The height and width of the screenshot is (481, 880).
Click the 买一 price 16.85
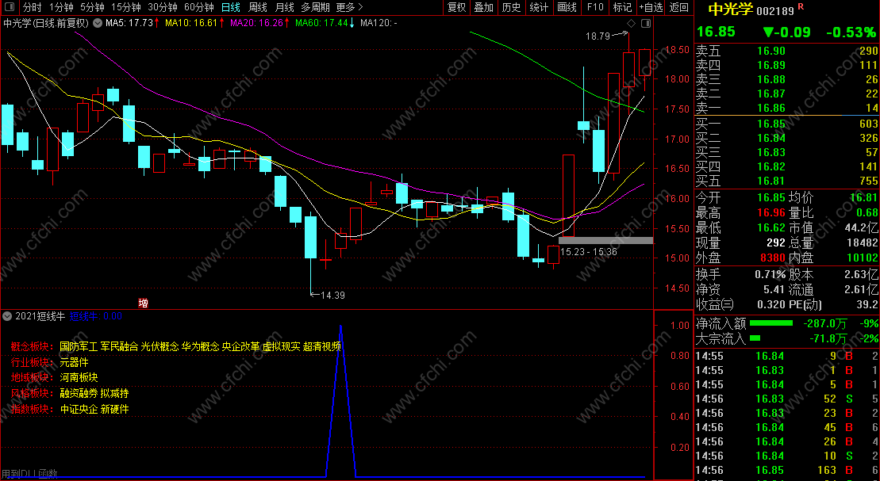pos(771,124)
